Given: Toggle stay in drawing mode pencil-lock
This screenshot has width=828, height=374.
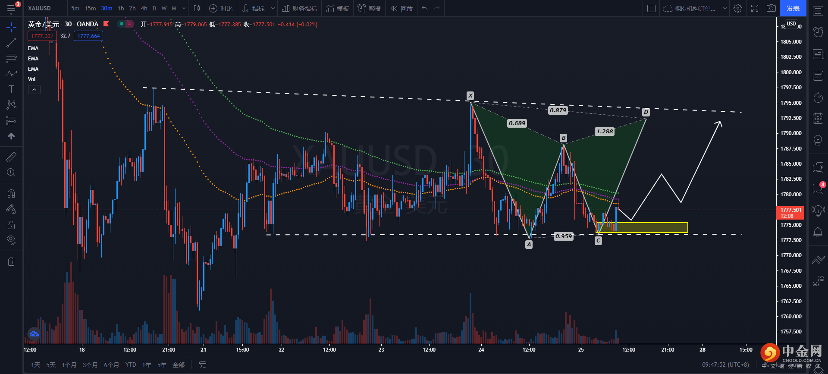Looking at the screenshot, I should pyautogui.click(x=11, y=209).
